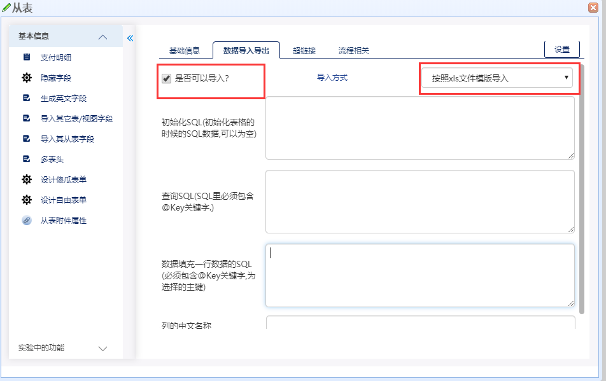Select the 设计自由表单 gear icon
The width and height of the screenshot is (606, 381).
[25, 199]
